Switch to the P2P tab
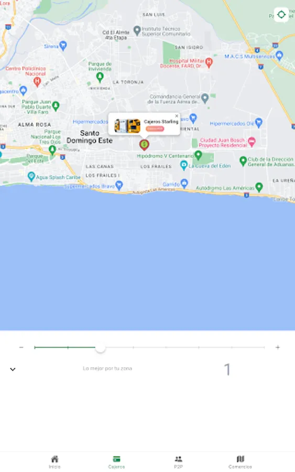The height and width of the screenshot is (472, 295). pyautogui.click(x=178, y=462)
